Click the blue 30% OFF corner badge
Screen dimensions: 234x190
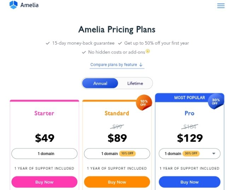(216, 101)
